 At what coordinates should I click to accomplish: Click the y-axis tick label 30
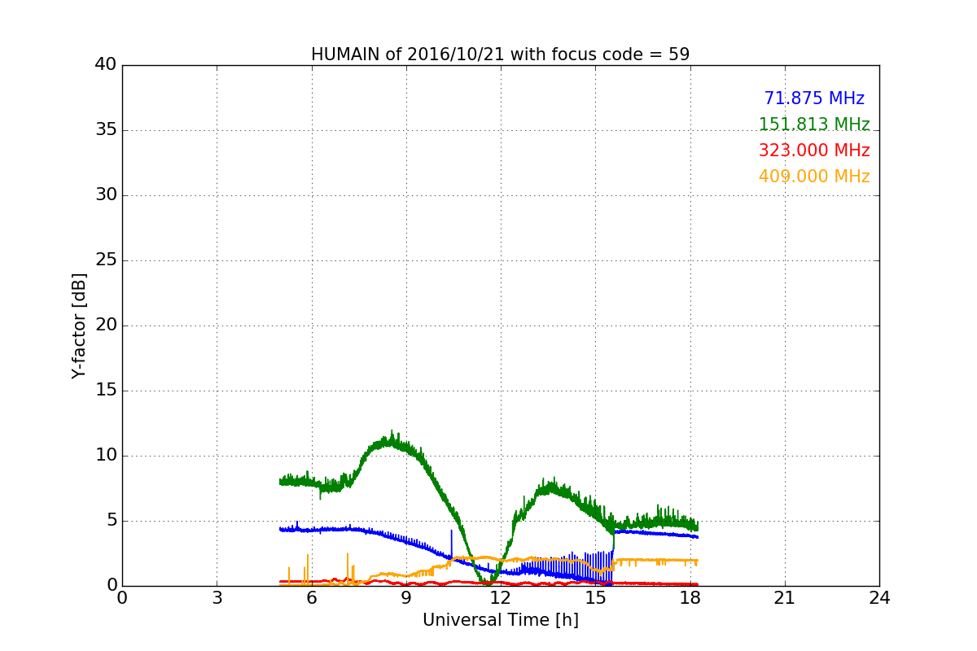(x=106, y=195)
